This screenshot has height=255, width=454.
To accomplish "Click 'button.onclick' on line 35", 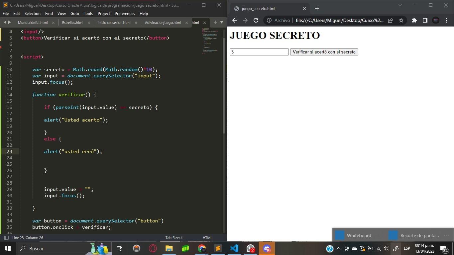I will click(x=53, y=227).
